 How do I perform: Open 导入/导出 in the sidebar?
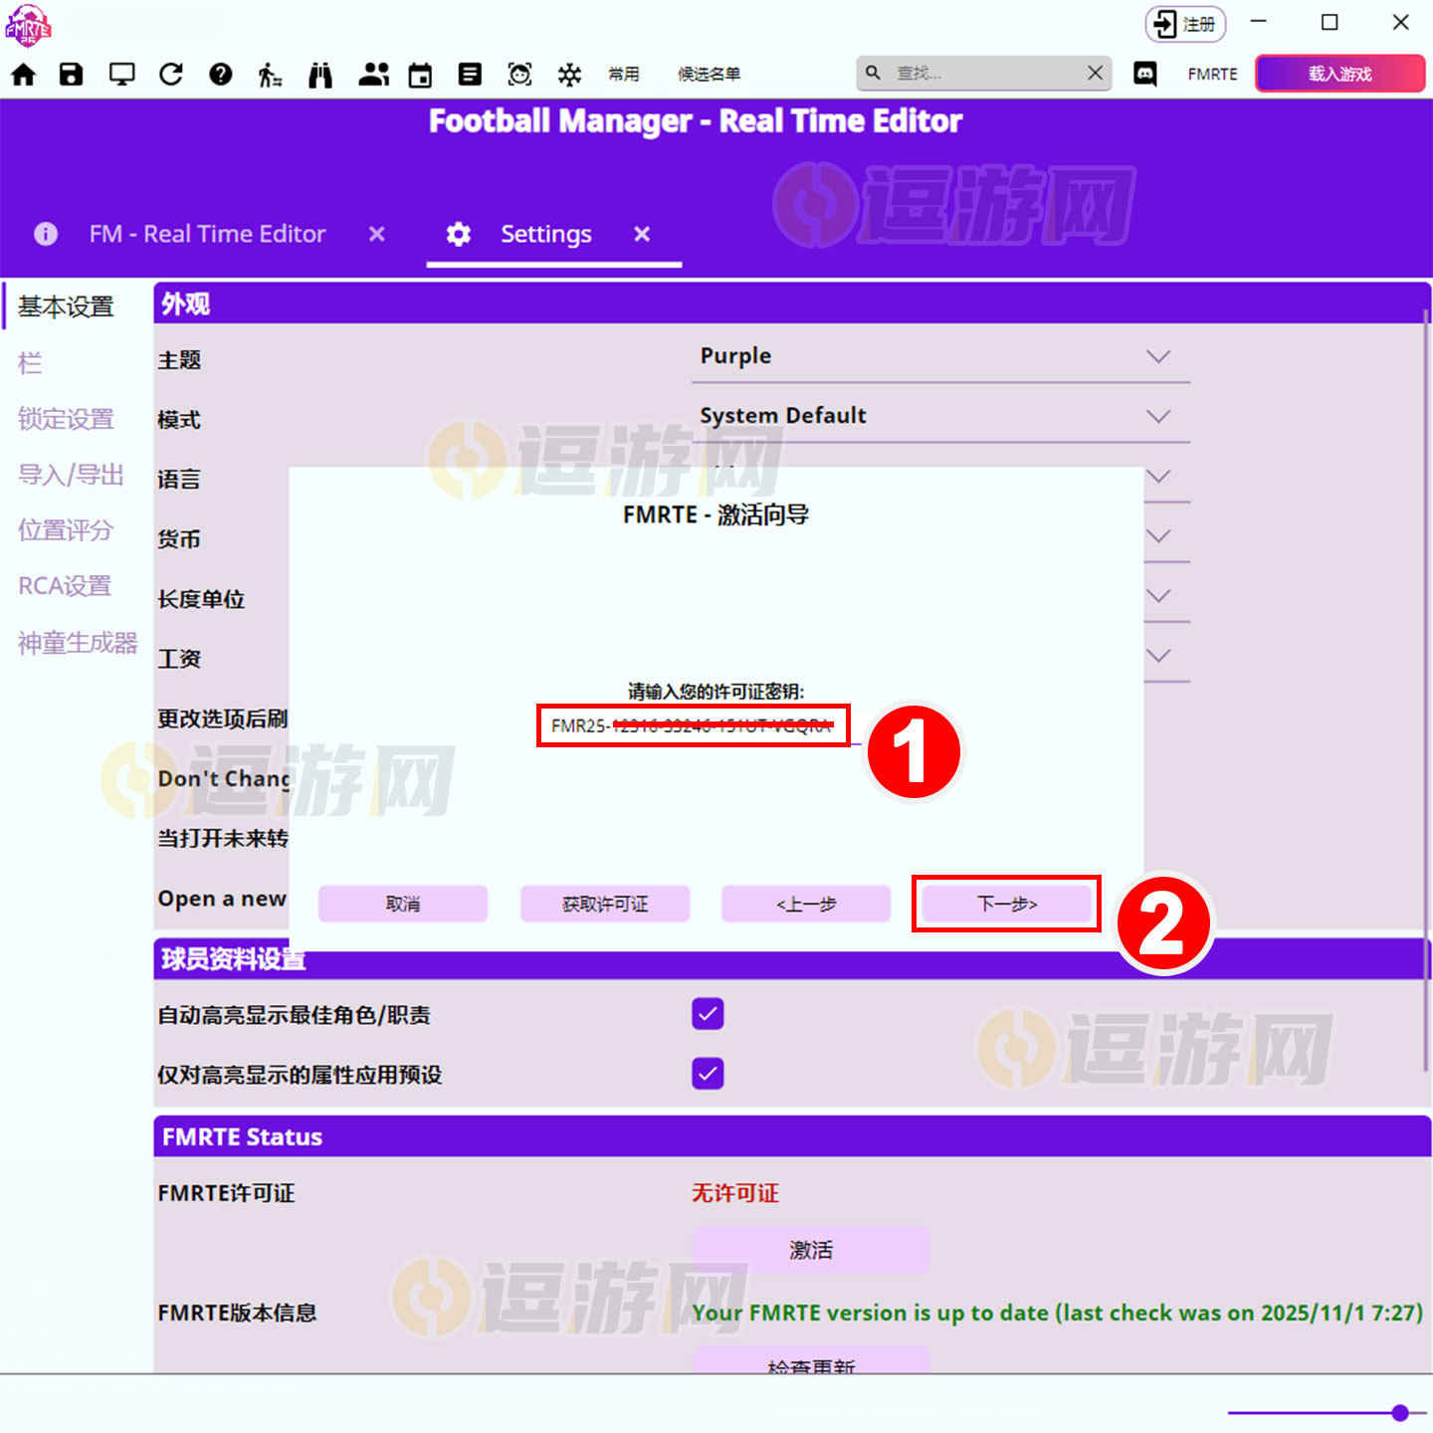point(71,475)
